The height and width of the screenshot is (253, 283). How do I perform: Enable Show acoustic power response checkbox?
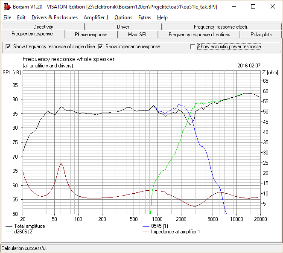pos(193,47)
